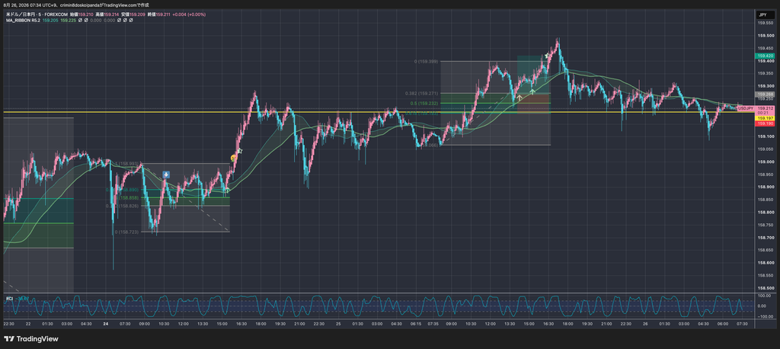This screenshot has width=780, height=349.
Task: Click the 16:30 time axis label
Action: tap(241, 324)
